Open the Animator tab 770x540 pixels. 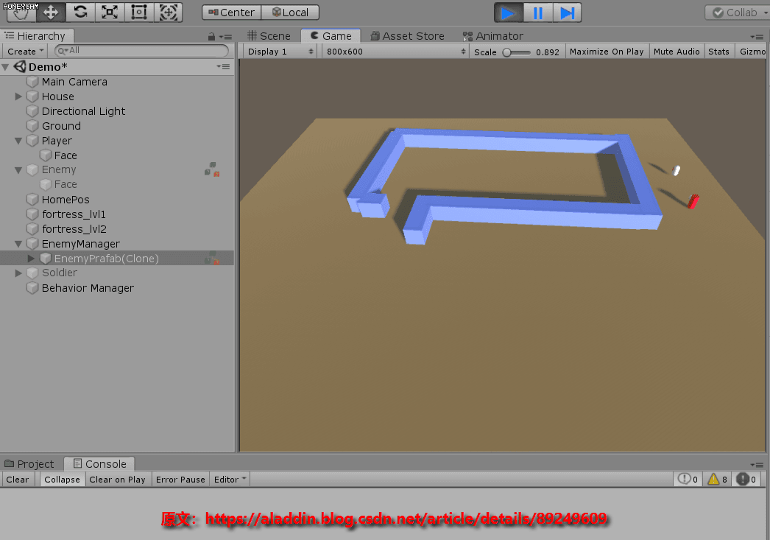pyautogui.click(x=493, y=36)
